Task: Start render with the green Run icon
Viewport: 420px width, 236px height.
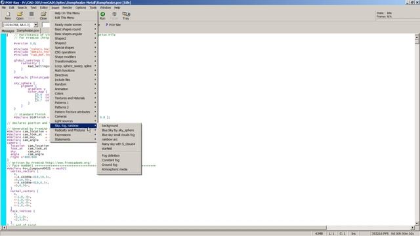Action: [x=102, y=16]
